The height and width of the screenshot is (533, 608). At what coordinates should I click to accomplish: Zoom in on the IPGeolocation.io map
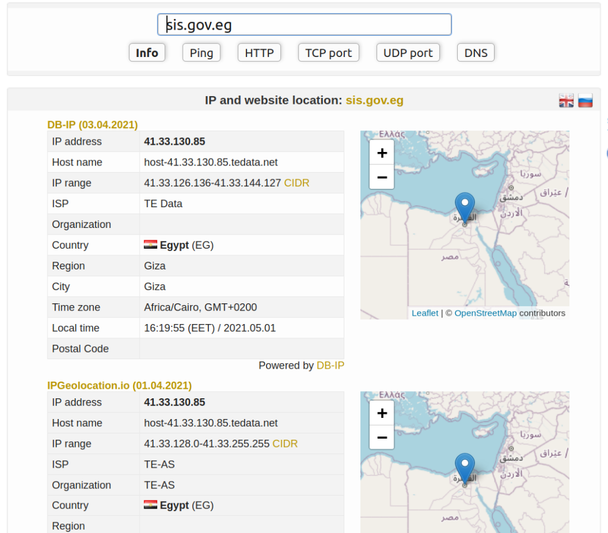tap(382, 413)
